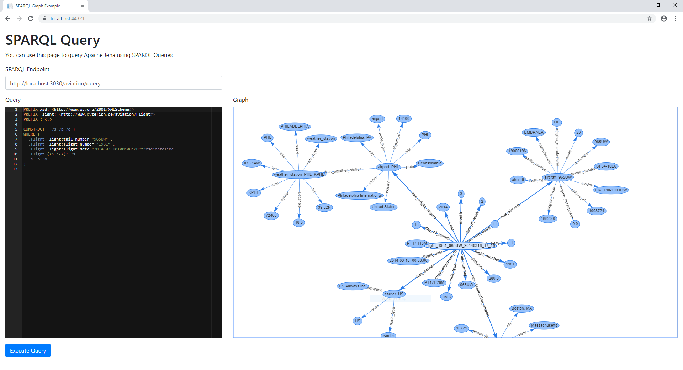Click the 39 52N latitude node
The height and width of the screenshot is (370, 683).
[x=324, y=207]
